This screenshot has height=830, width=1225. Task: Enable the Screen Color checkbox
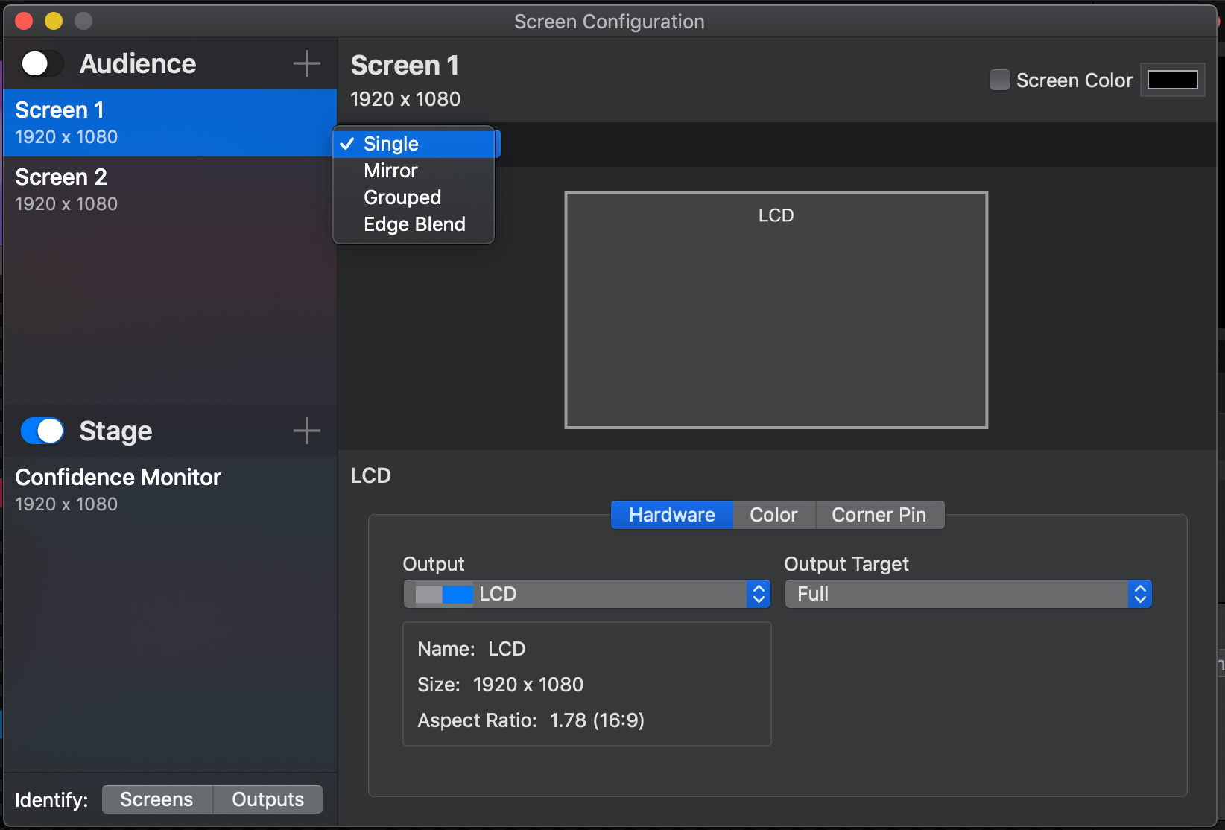pyautogui.click(x=1000, y=80)
